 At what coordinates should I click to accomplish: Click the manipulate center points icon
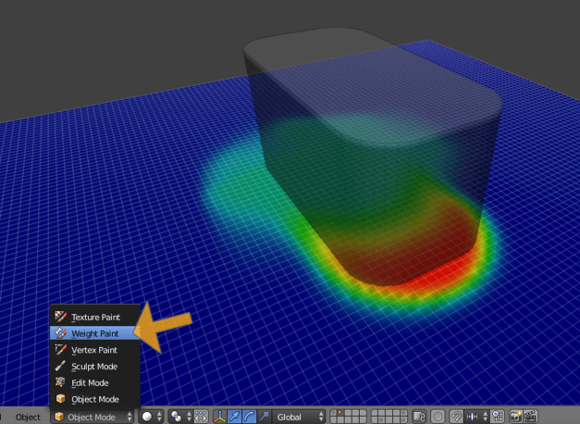tap(202, 417)
